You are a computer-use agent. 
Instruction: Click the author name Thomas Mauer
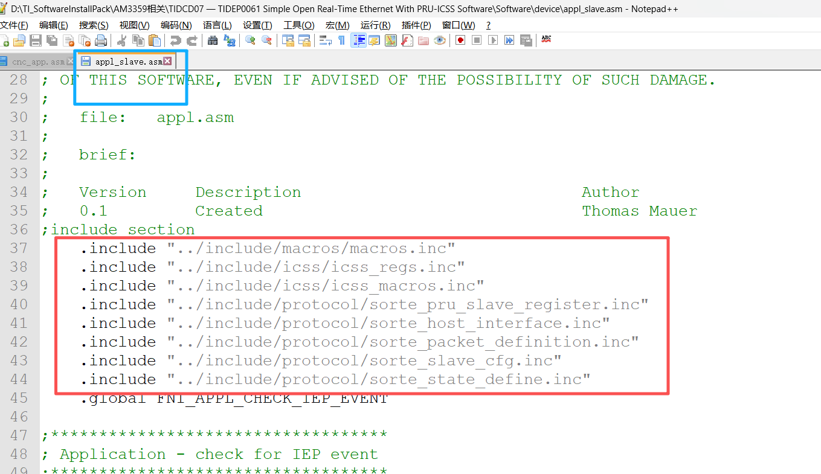[x=639, y=211]
